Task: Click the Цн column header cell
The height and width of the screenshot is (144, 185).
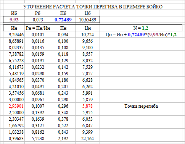Action: 88,28
